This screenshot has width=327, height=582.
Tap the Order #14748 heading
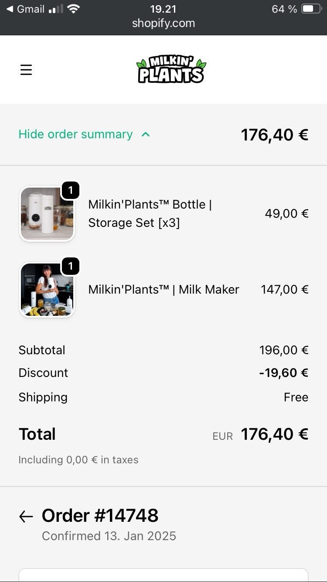coord(100,515)
